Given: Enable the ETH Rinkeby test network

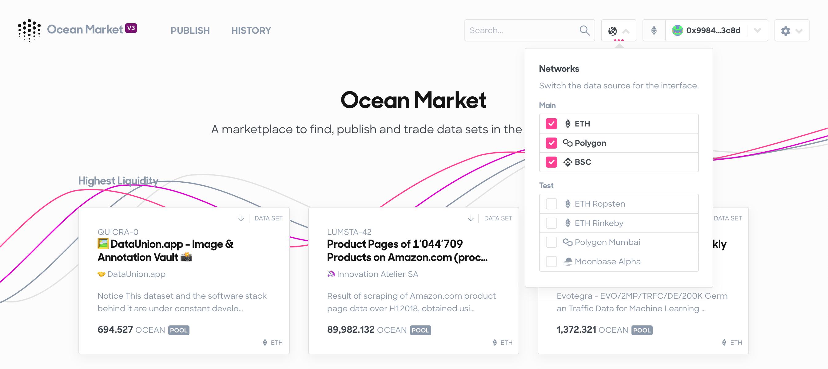Looking at the screenshot, I should pos(551,223).
